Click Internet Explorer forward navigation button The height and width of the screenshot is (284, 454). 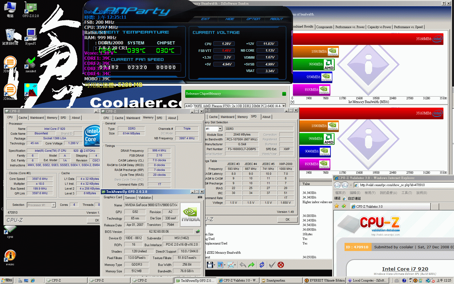pyautogui.click(x=345, y=185)
